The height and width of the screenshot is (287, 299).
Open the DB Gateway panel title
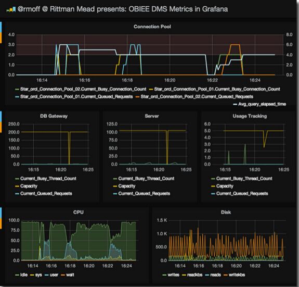(x=54, y=116)
